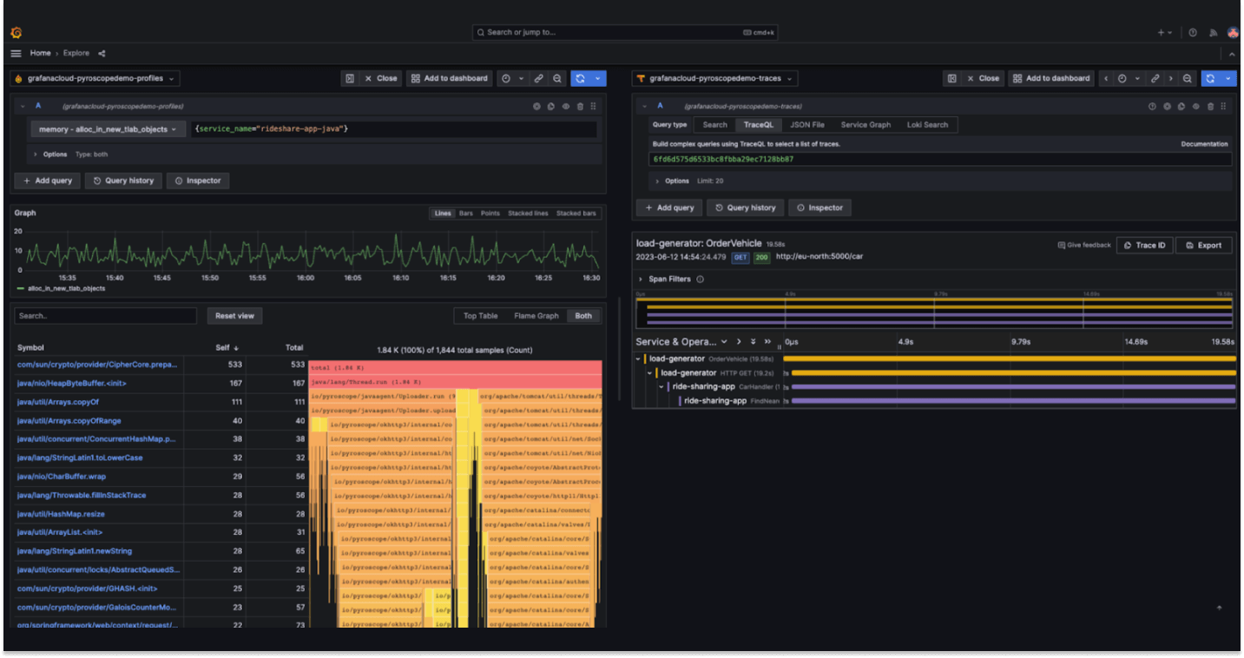Switch graph display to Bars

tap(465, 213)
